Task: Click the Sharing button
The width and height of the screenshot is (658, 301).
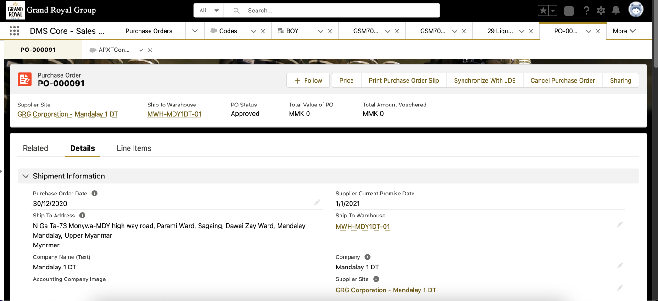Action: click(620, 80)
